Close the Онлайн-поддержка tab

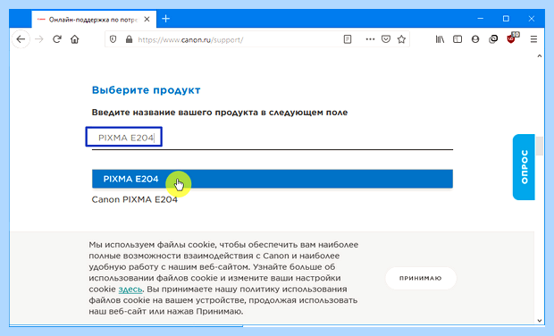tap(147, 19)
